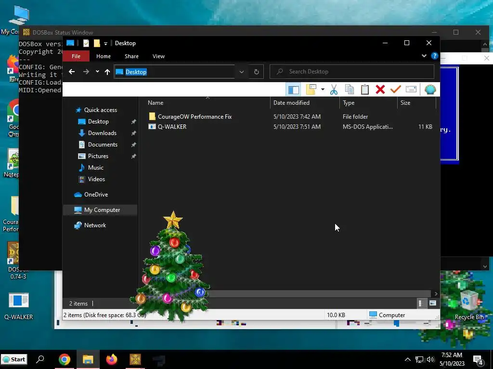Open Firefox from the taskbar
This screenshot has width=493, height=369.
[111, 359]
